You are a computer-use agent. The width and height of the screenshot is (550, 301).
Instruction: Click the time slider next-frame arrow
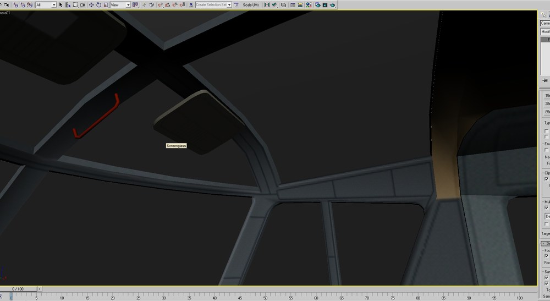point(39,289)
